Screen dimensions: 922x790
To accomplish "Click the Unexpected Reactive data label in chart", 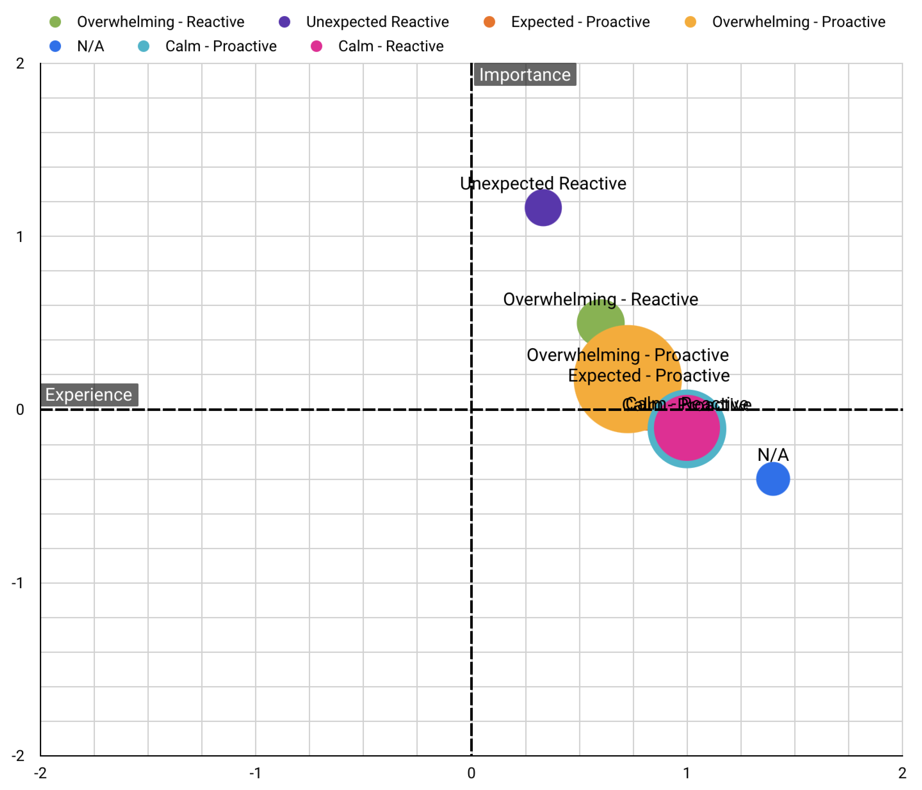I will coord(543,183).
